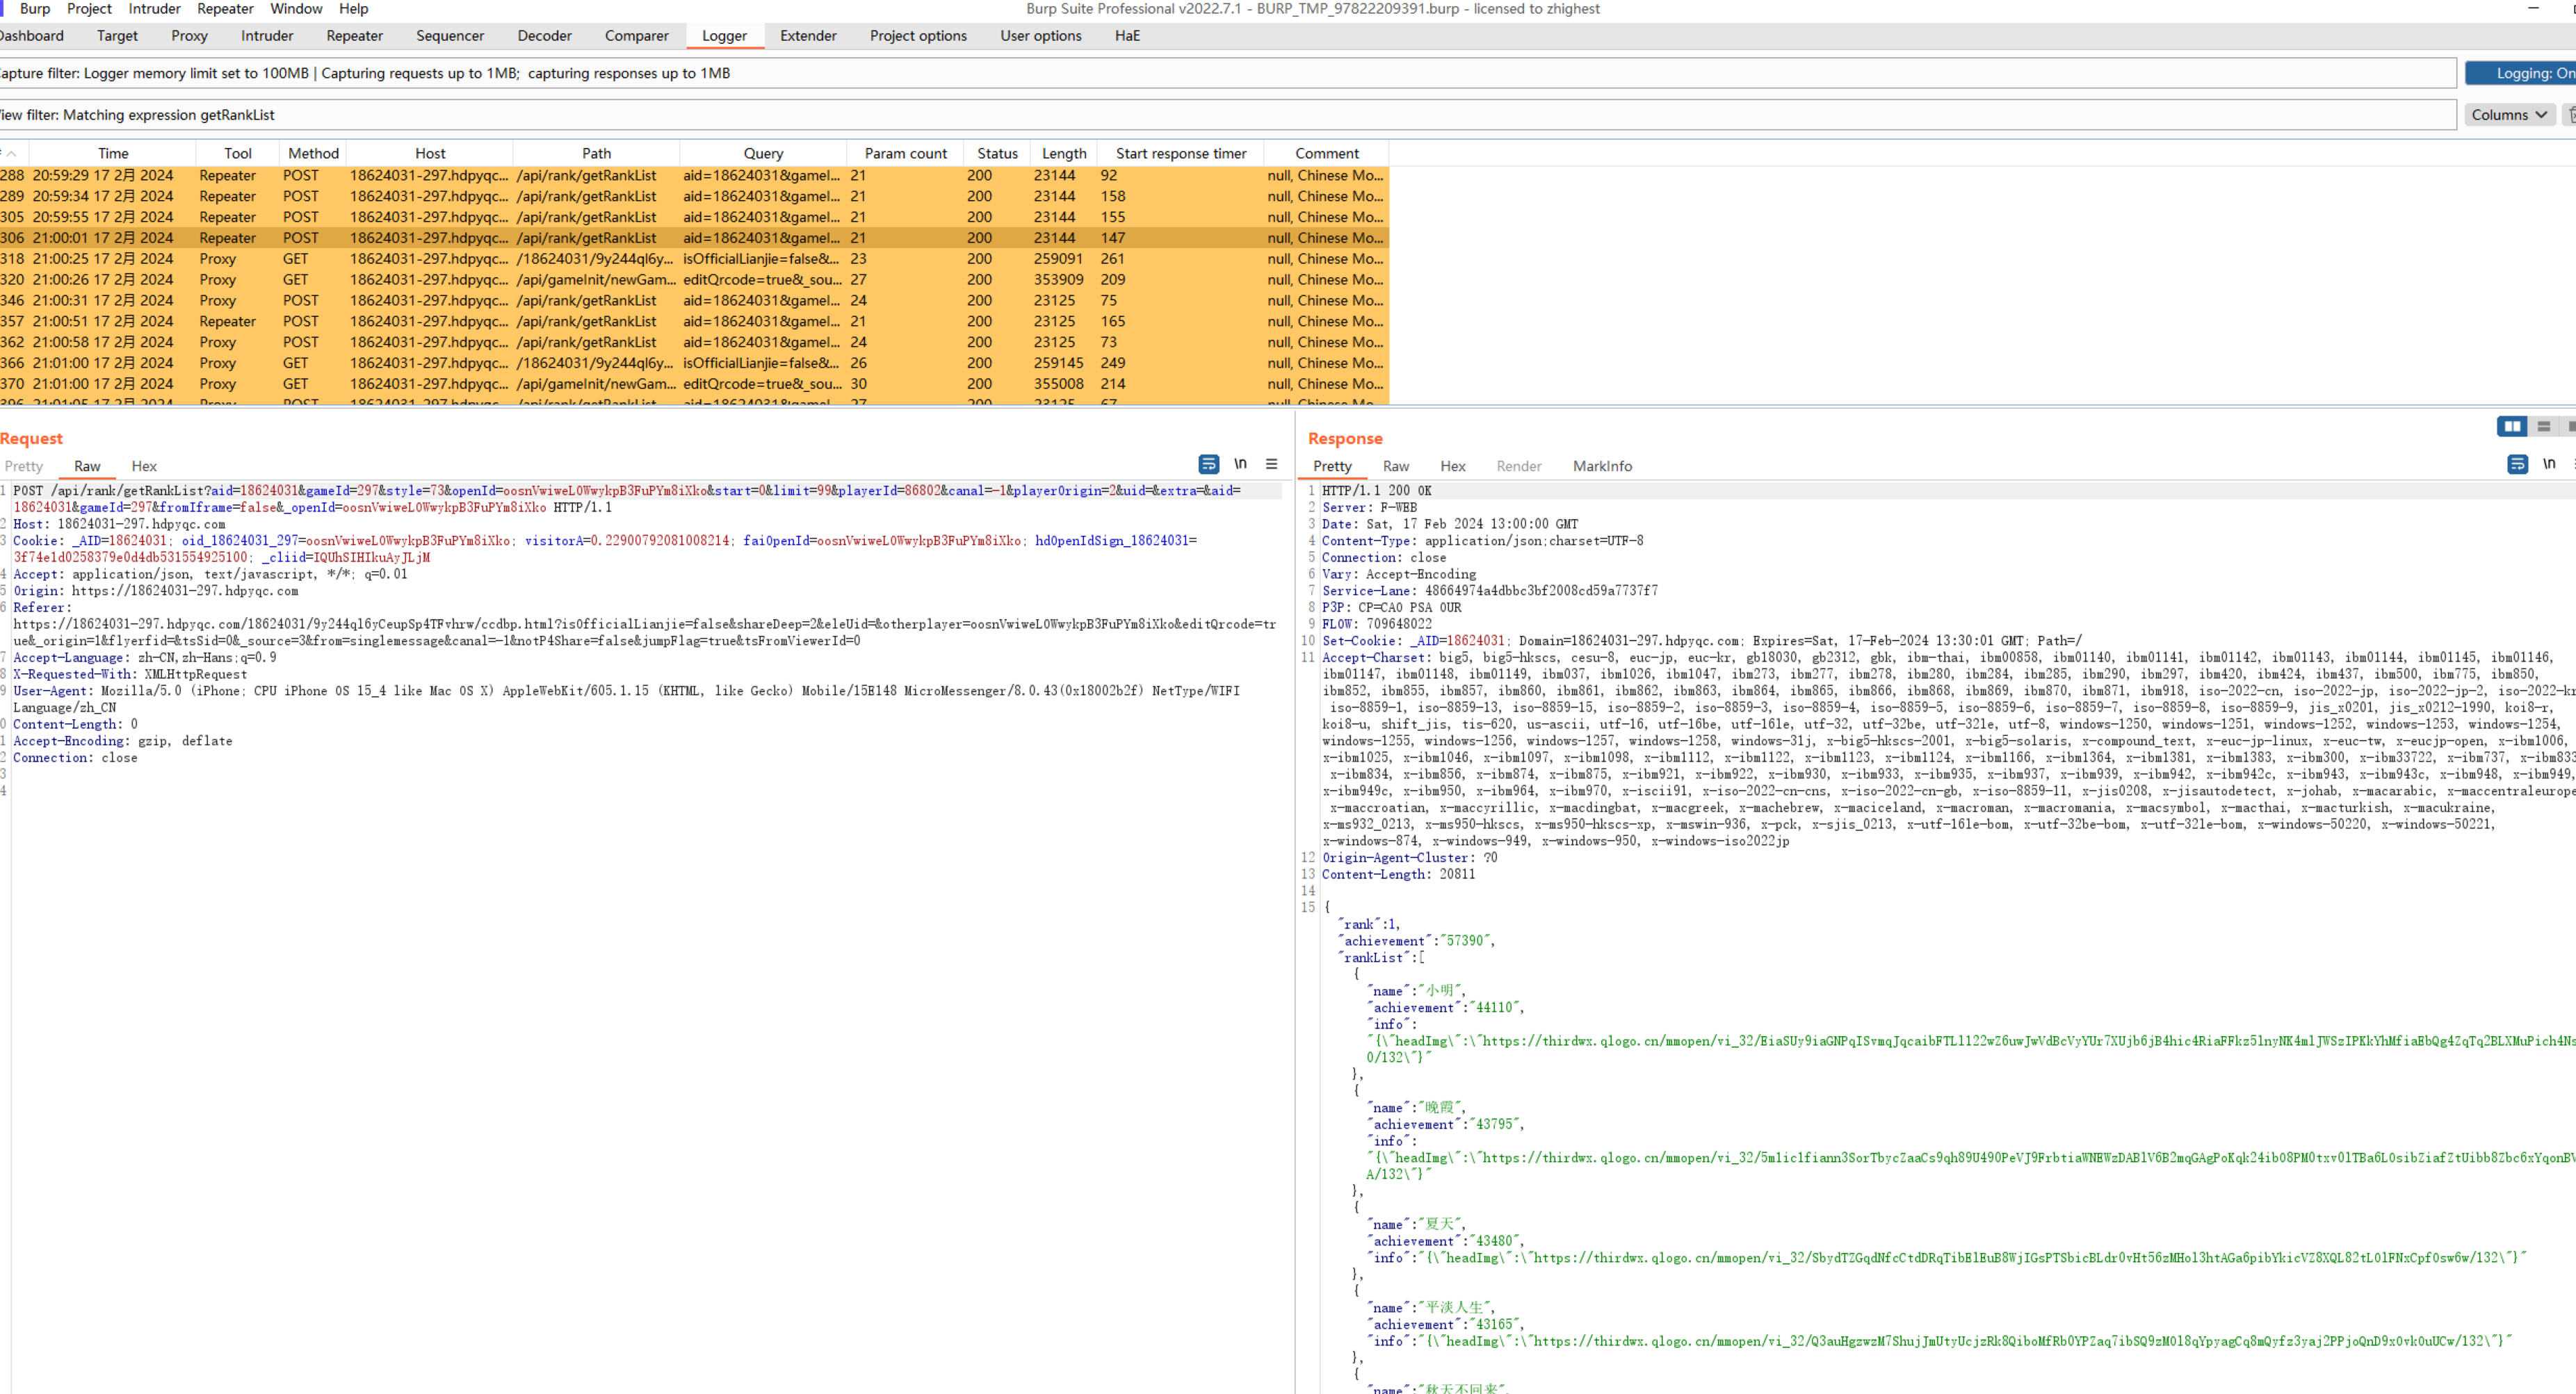Select the Hex tab in Request panel
The height and width of the screenshot is (1394, 2576).
[x=144, y=467]
